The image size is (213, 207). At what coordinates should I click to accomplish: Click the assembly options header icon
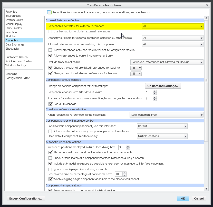click(50, 12)
